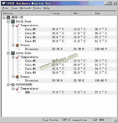Select the ST3500320NS drive label
This screenshot has height=123, width=118.
pyautogui.click(x=24, y=85)
